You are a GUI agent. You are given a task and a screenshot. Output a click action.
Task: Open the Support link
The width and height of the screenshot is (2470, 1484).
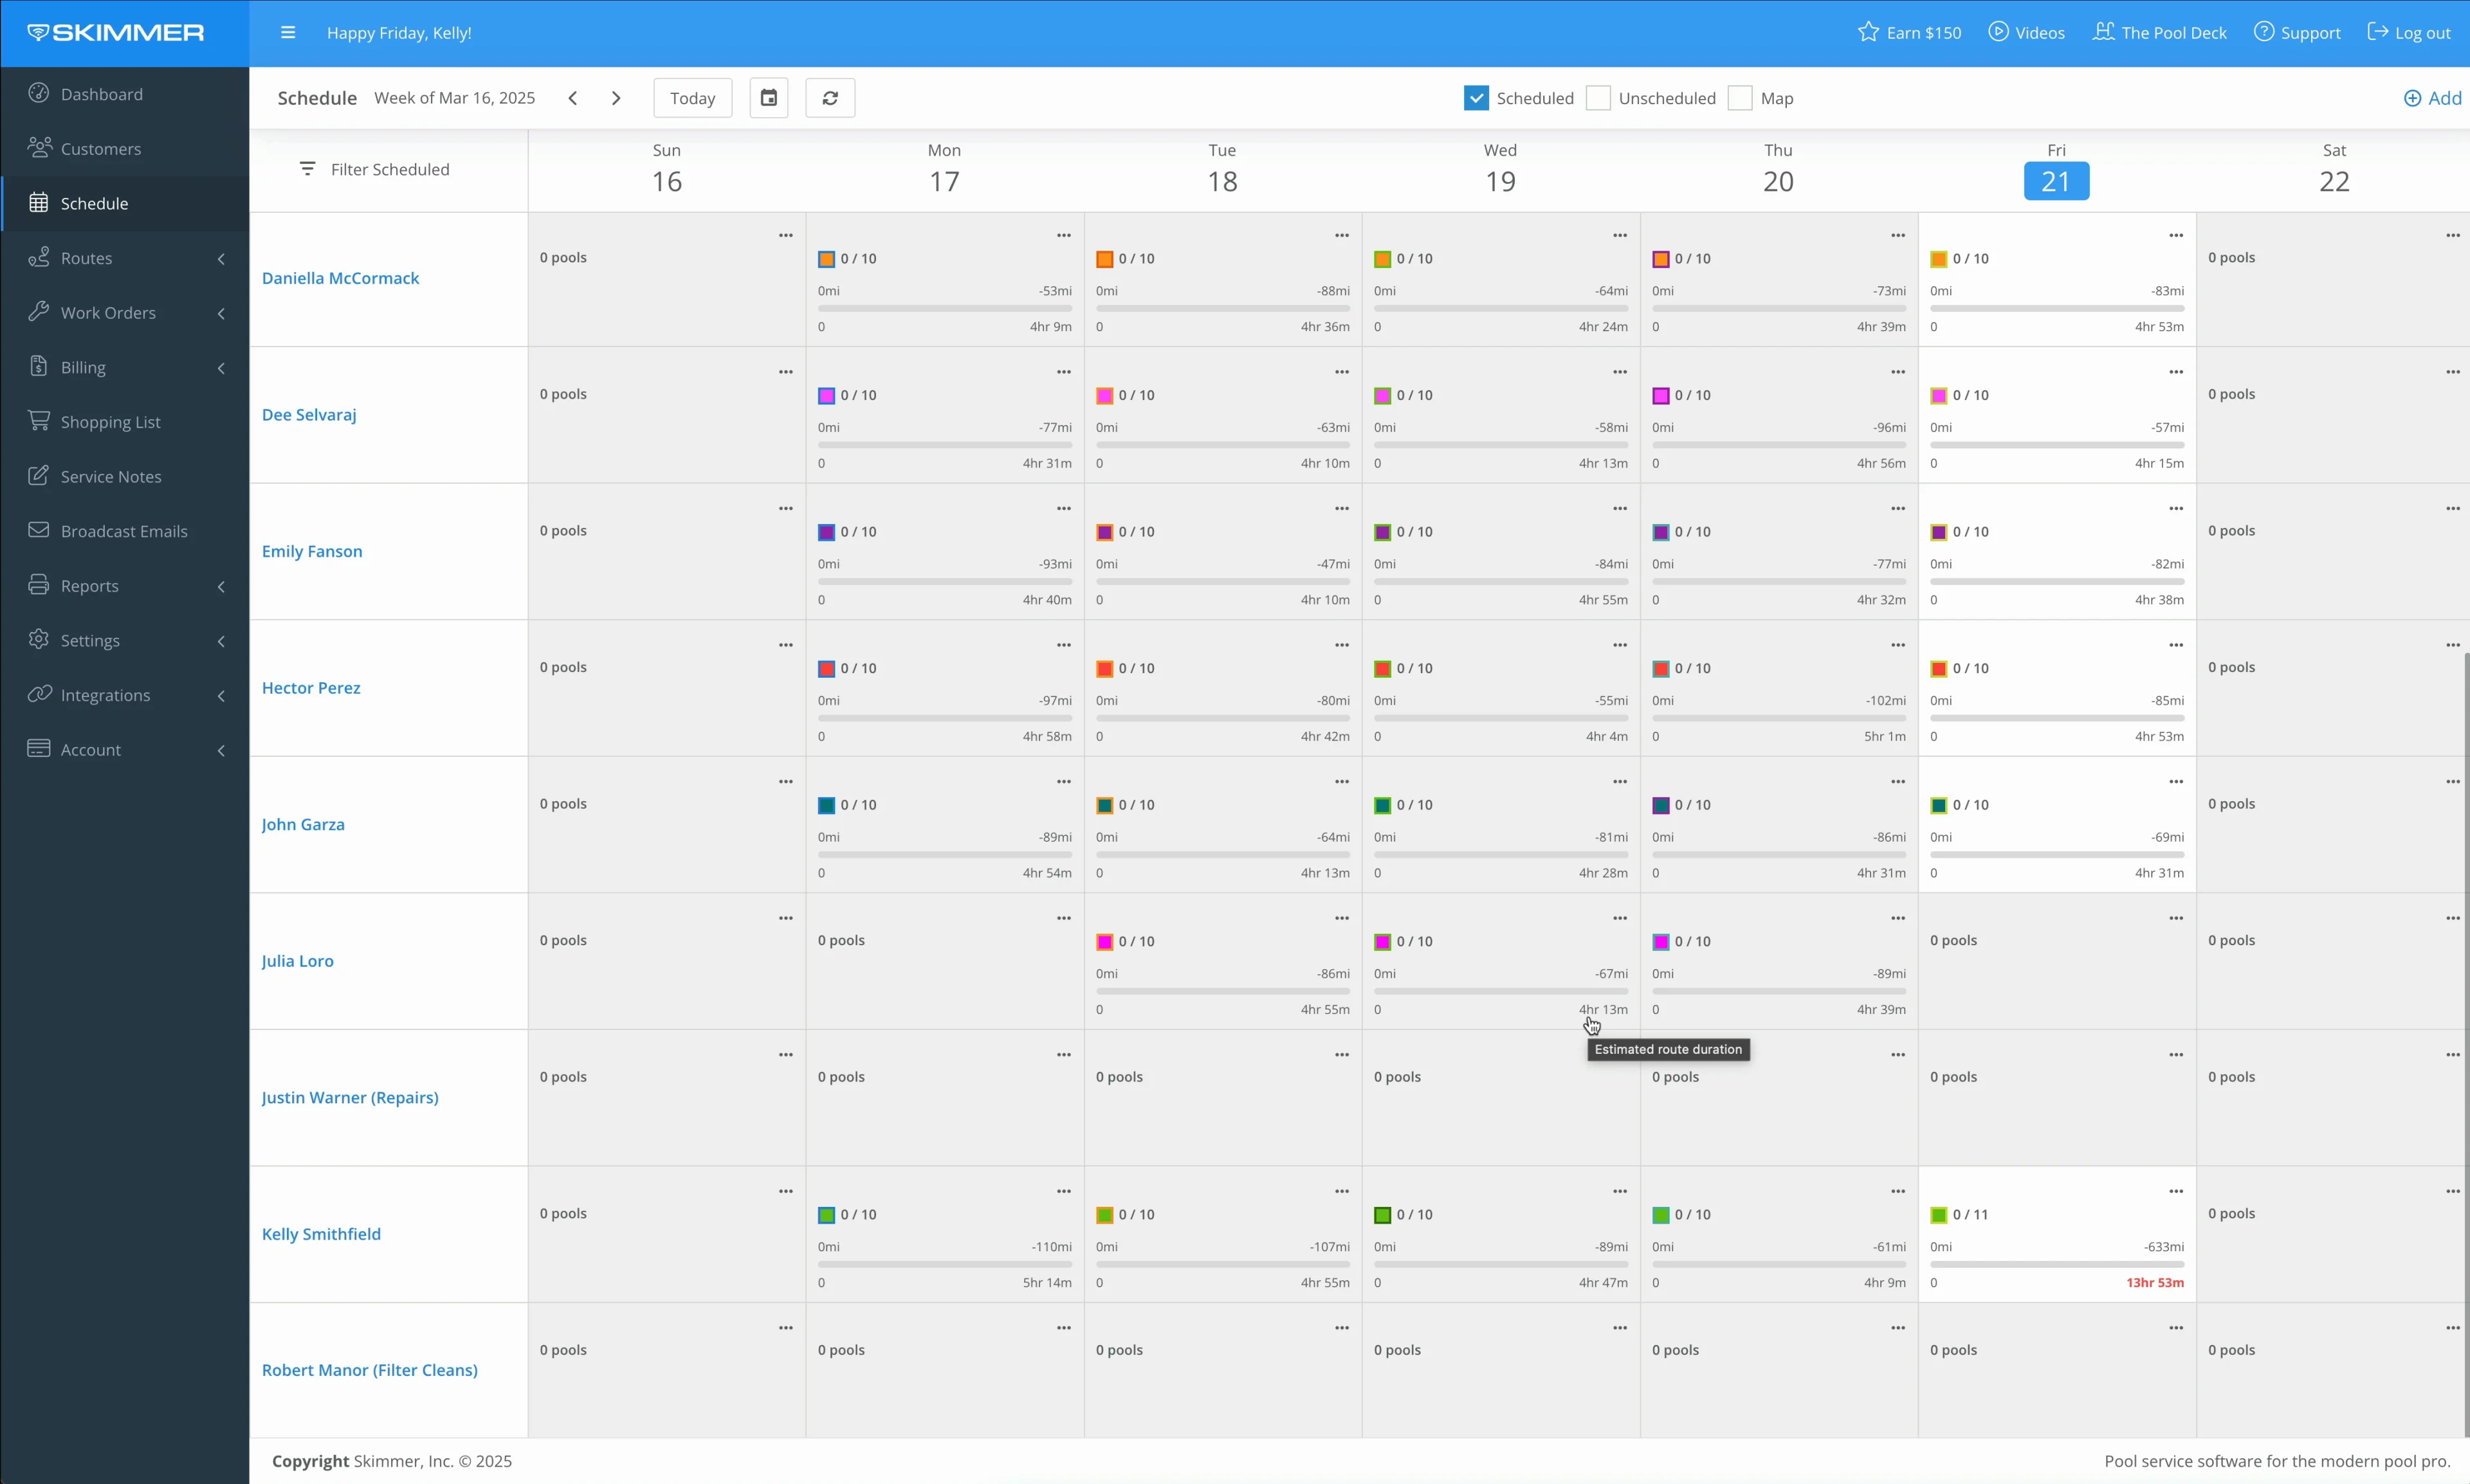[x=2297, y=33]
